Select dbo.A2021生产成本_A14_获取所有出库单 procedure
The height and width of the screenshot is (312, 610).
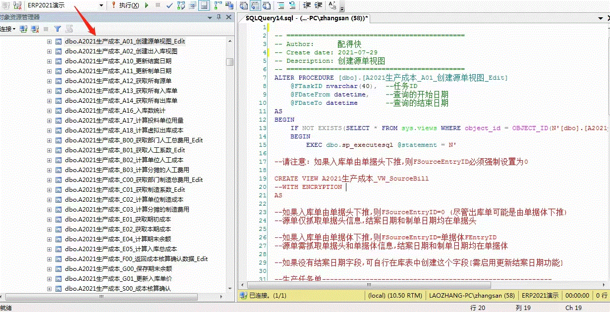tap(121, 100)
